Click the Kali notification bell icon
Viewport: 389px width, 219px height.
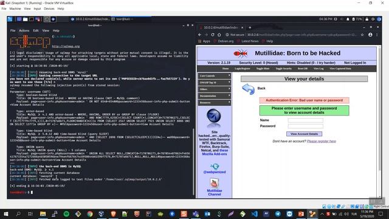(x=348, y=19)
